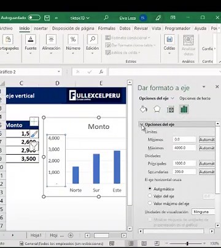Image resolution: width=221 pixels, height=248 pixels.
Task: Reset Máximos with its Automático button
Action: 207,148
